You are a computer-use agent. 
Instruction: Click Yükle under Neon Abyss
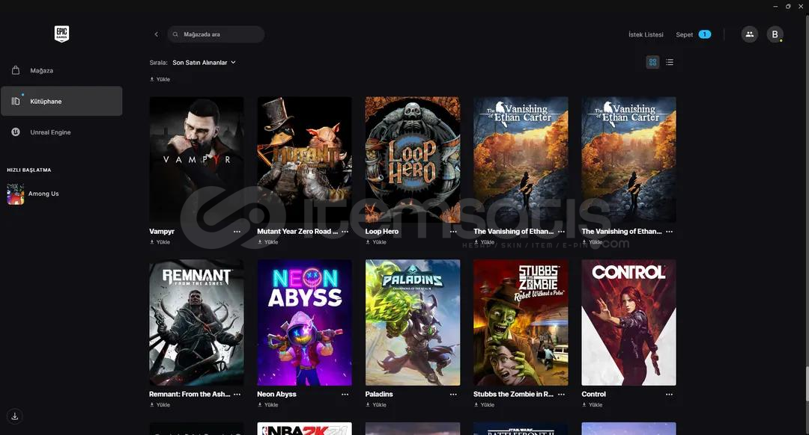[x=267, y=404]
